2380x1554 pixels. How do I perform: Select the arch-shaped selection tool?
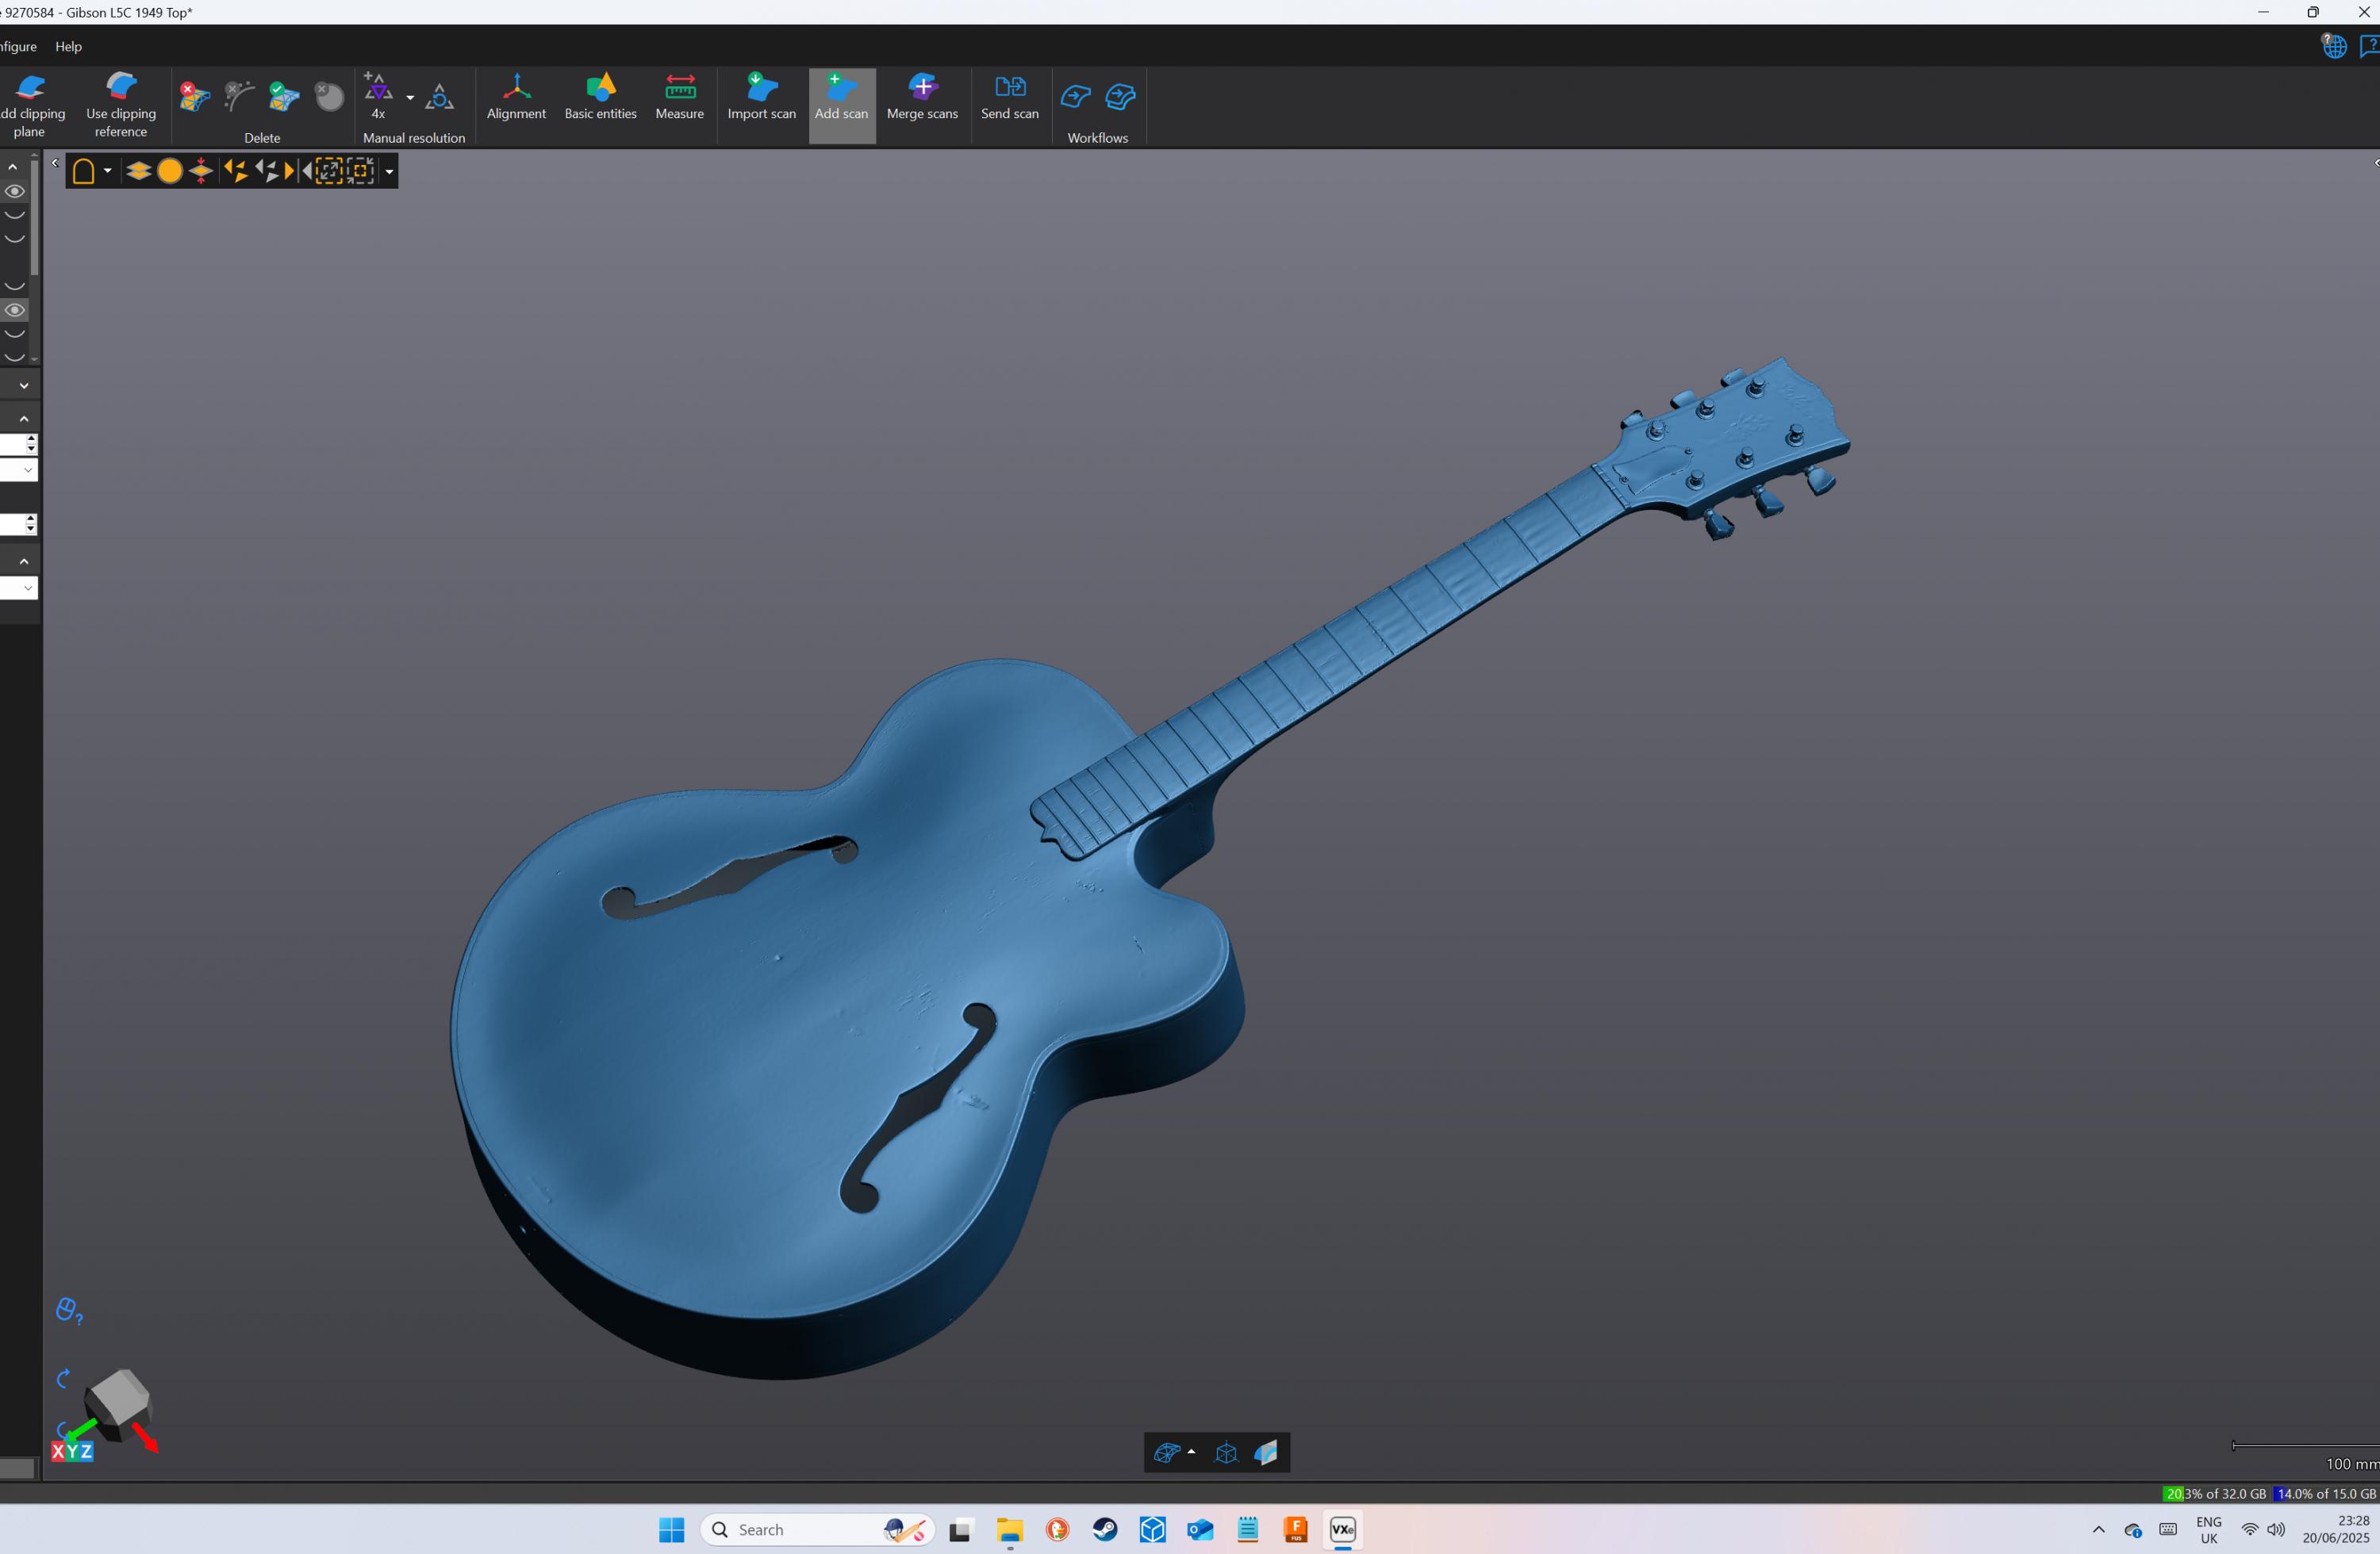click(84, 171)
